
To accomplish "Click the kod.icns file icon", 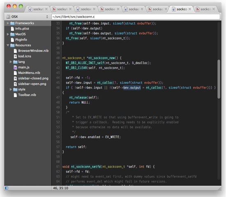I will pos(15,56).
